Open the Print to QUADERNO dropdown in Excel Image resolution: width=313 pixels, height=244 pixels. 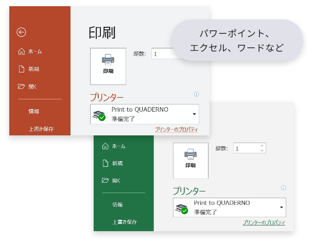coord(282,207)
